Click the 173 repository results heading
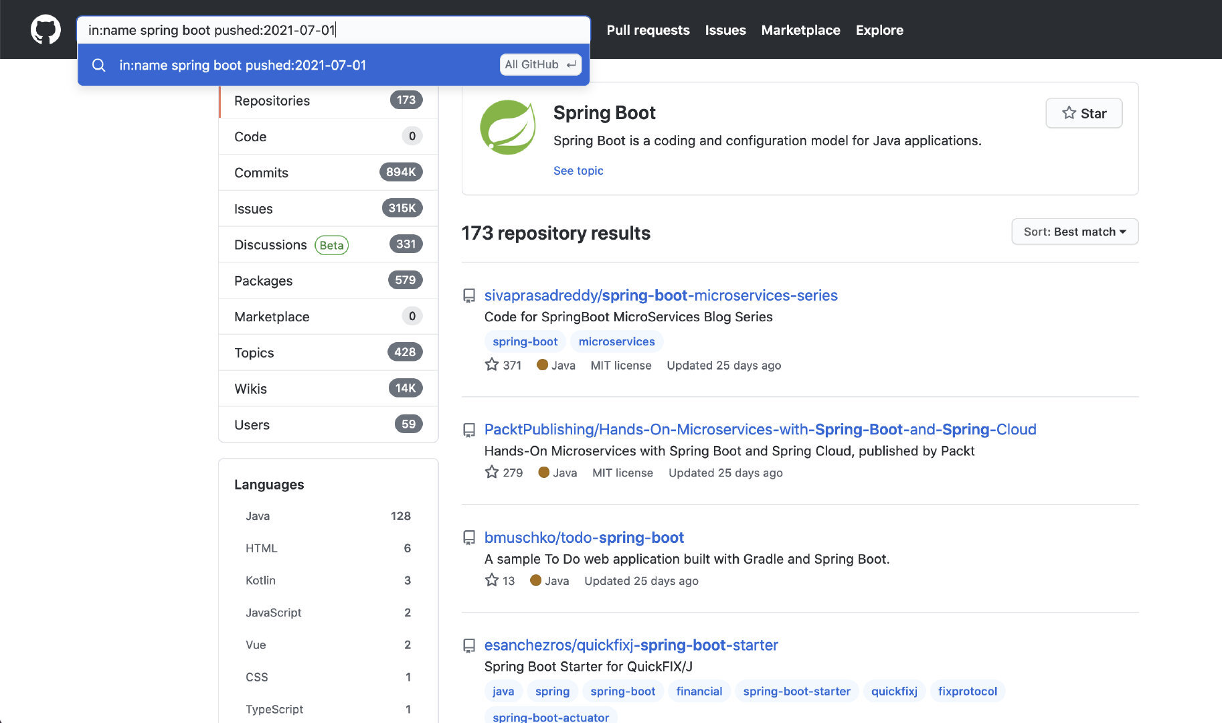This screenshot has width=1222, height=723. coord(555,233)
